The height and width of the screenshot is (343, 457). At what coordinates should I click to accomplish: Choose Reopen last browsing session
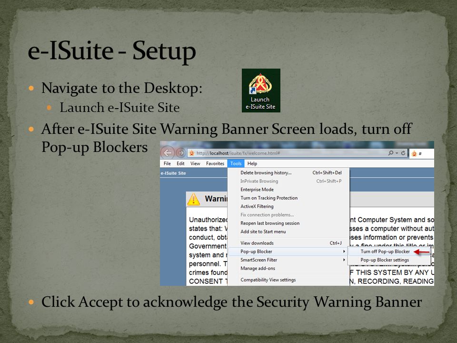pos(288,223)
